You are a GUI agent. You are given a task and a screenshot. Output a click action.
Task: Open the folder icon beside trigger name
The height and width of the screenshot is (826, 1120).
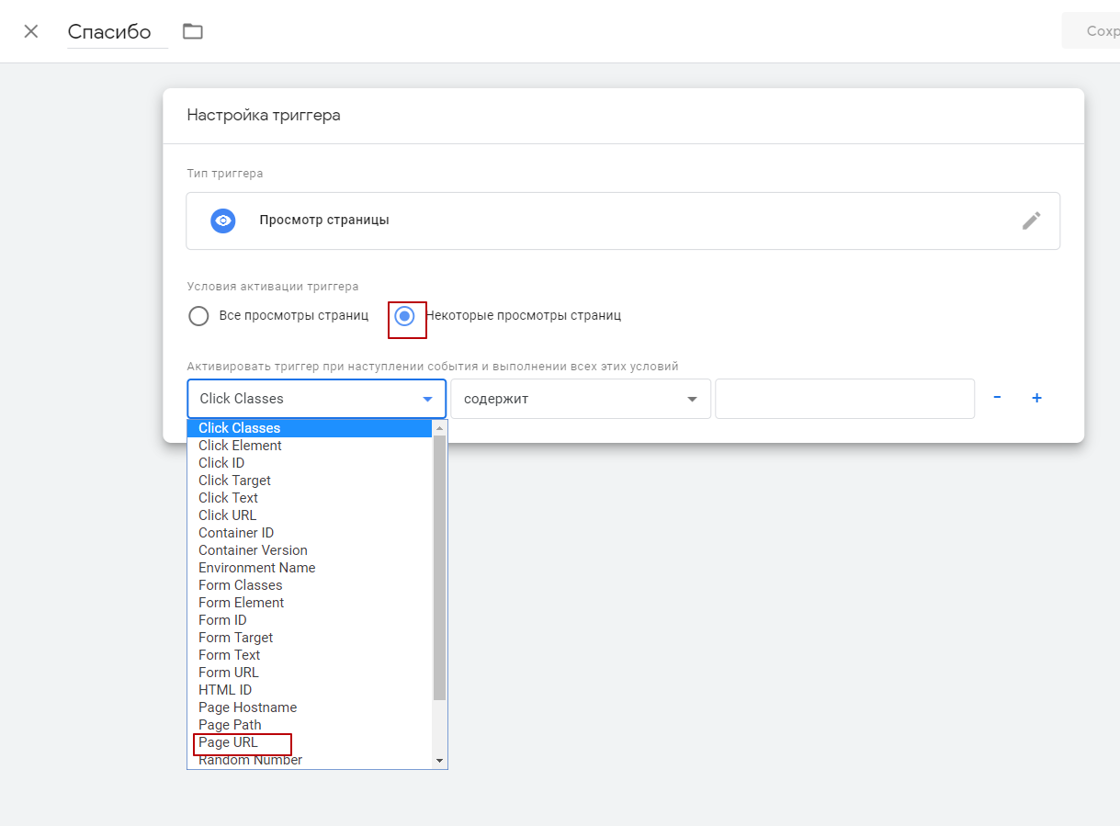tap(192, 31)
